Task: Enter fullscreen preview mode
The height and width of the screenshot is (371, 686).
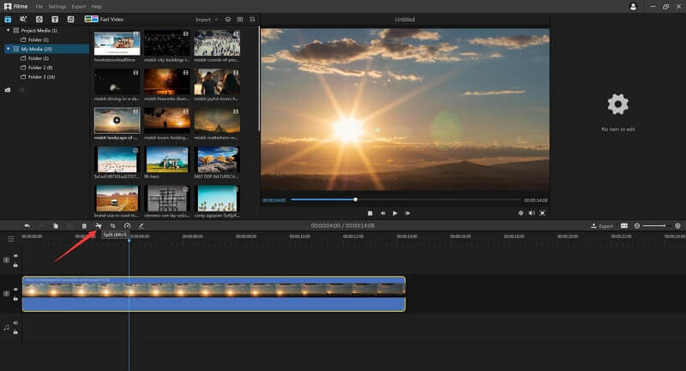Action: pyautogui.click(x=543, y=212)
